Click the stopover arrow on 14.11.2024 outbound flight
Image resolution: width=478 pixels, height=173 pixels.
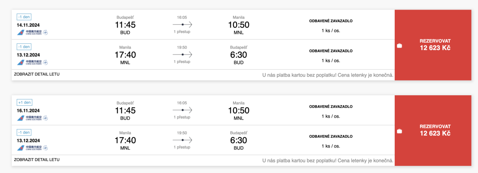point(182,25)
